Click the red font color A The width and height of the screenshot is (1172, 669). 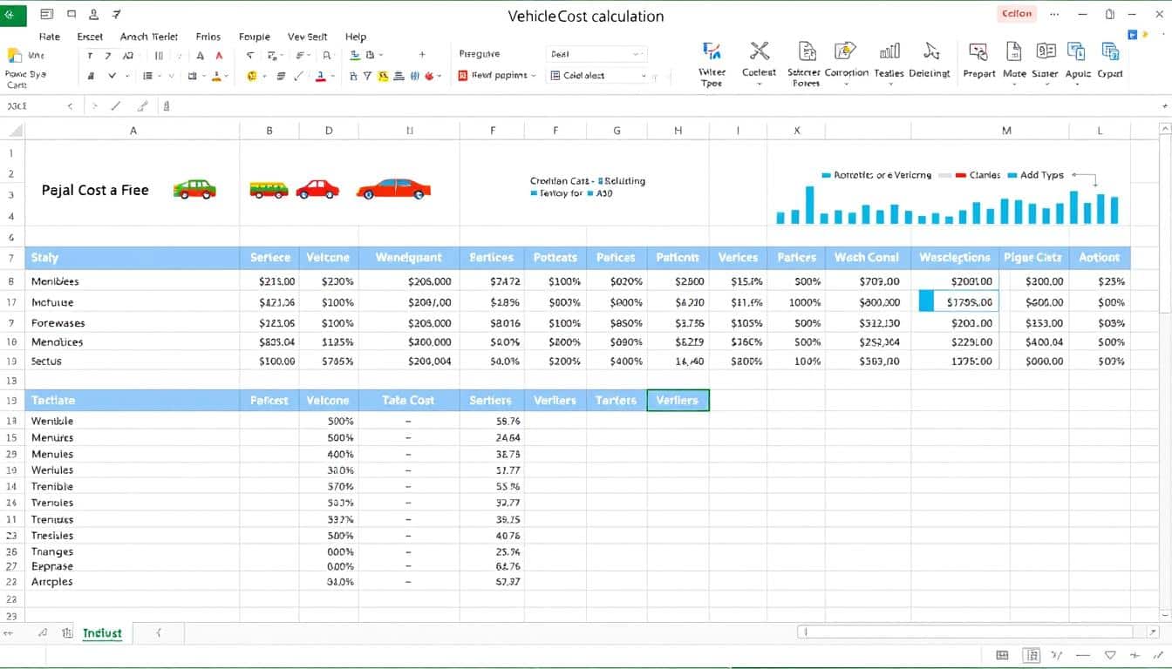pyautogui.click(x=219, y=55)
